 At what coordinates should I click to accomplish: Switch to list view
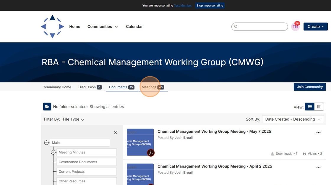310,107
